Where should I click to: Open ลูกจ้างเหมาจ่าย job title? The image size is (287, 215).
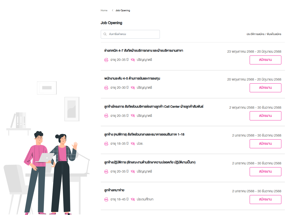point(114,190)
